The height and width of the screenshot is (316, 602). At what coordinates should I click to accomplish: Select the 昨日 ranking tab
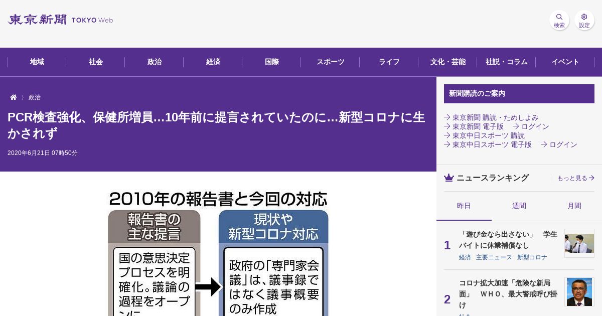click(464, 206)
